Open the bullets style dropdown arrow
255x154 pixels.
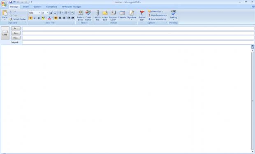coord(63,13)
